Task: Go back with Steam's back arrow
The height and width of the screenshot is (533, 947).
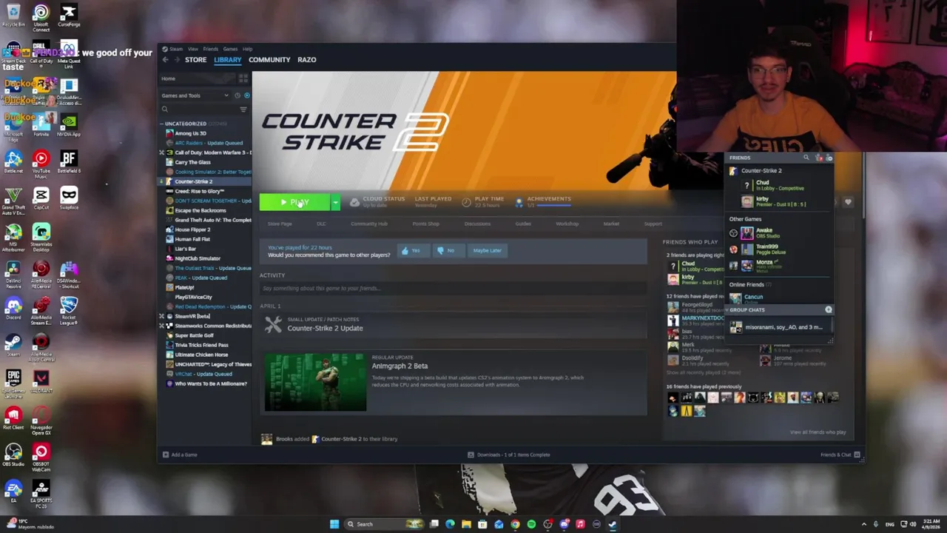Action: pyautogui.click(x=166, y=59)
